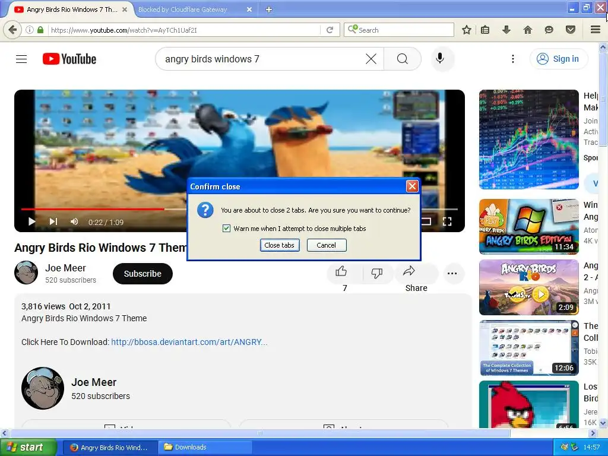Screen dimensions: 608x456
Task: Open the Downloads arrow icon in the toolbar
Action: pyautogui.click(x=506, y=30)
